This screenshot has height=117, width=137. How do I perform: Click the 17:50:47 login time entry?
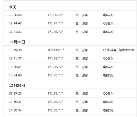(15, 102)
